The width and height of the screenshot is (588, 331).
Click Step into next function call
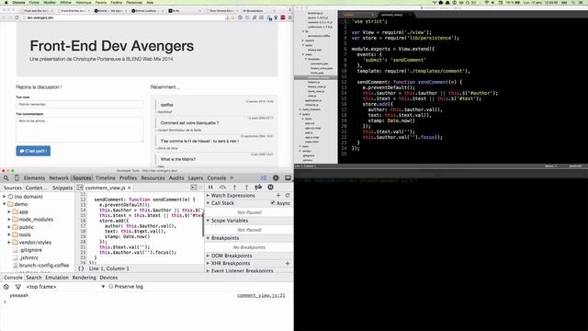coord(234,188)
